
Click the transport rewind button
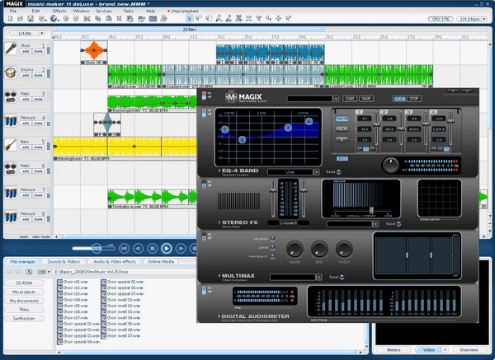(x=138, y=249)
